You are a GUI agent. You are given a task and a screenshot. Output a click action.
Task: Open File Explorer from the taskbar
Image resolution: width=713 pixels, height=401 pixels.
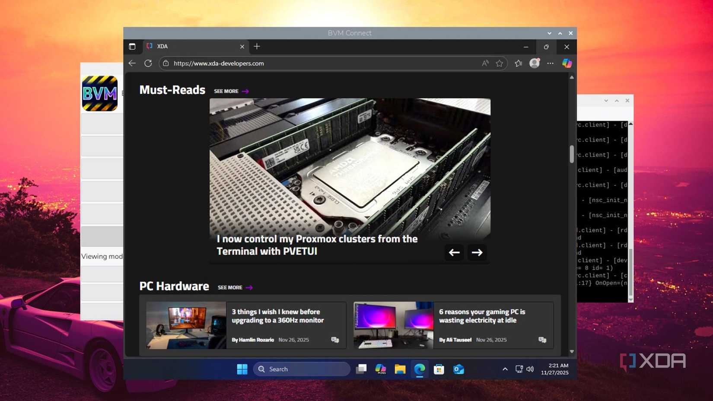[x=400, y=369]
